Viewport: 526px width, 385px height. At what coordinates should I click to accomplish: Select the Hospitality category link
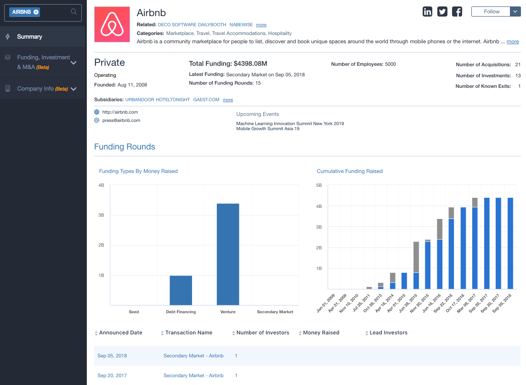tap(280, 33)
